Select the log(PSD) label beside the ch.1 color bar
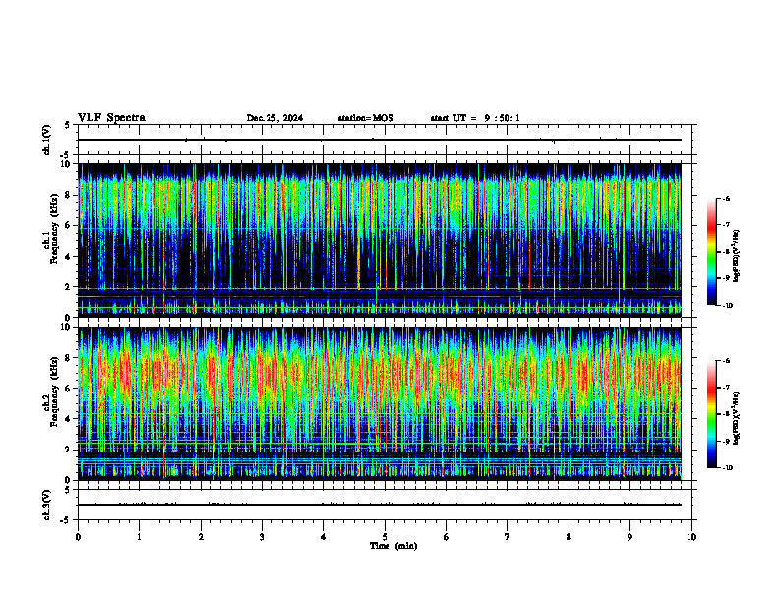Viewport: 779px width, 602px height. [x=737, y=257]
